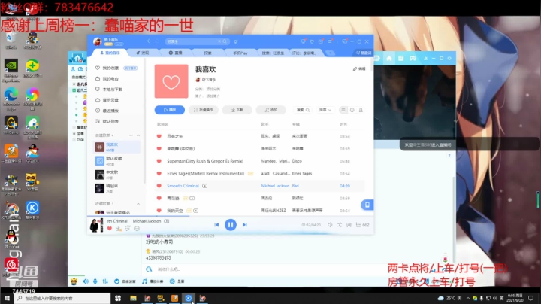Viewport: 541px width, 304px height.
Task: Toggle heart on Smooth Criminal row
Action: [159, 186]
